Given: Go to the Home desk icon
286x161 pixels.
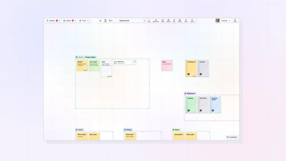Looking at the screenshot, I should [x=100, y=21].
